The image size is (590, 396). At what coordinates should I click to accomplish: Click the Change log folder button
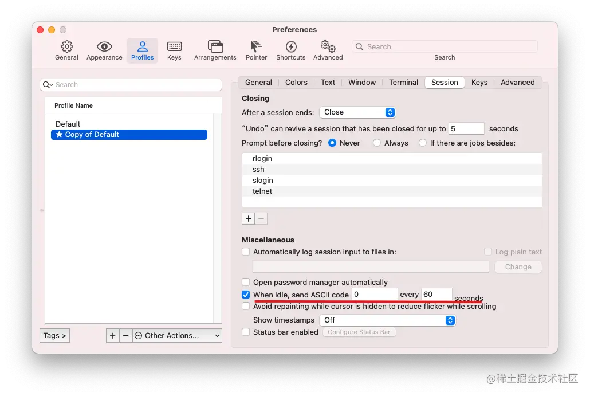(518, 267)
